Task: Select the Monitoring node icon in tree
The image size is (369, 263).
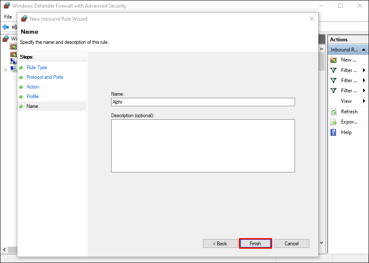Action: pyautogui.click(x=13, y=69)
